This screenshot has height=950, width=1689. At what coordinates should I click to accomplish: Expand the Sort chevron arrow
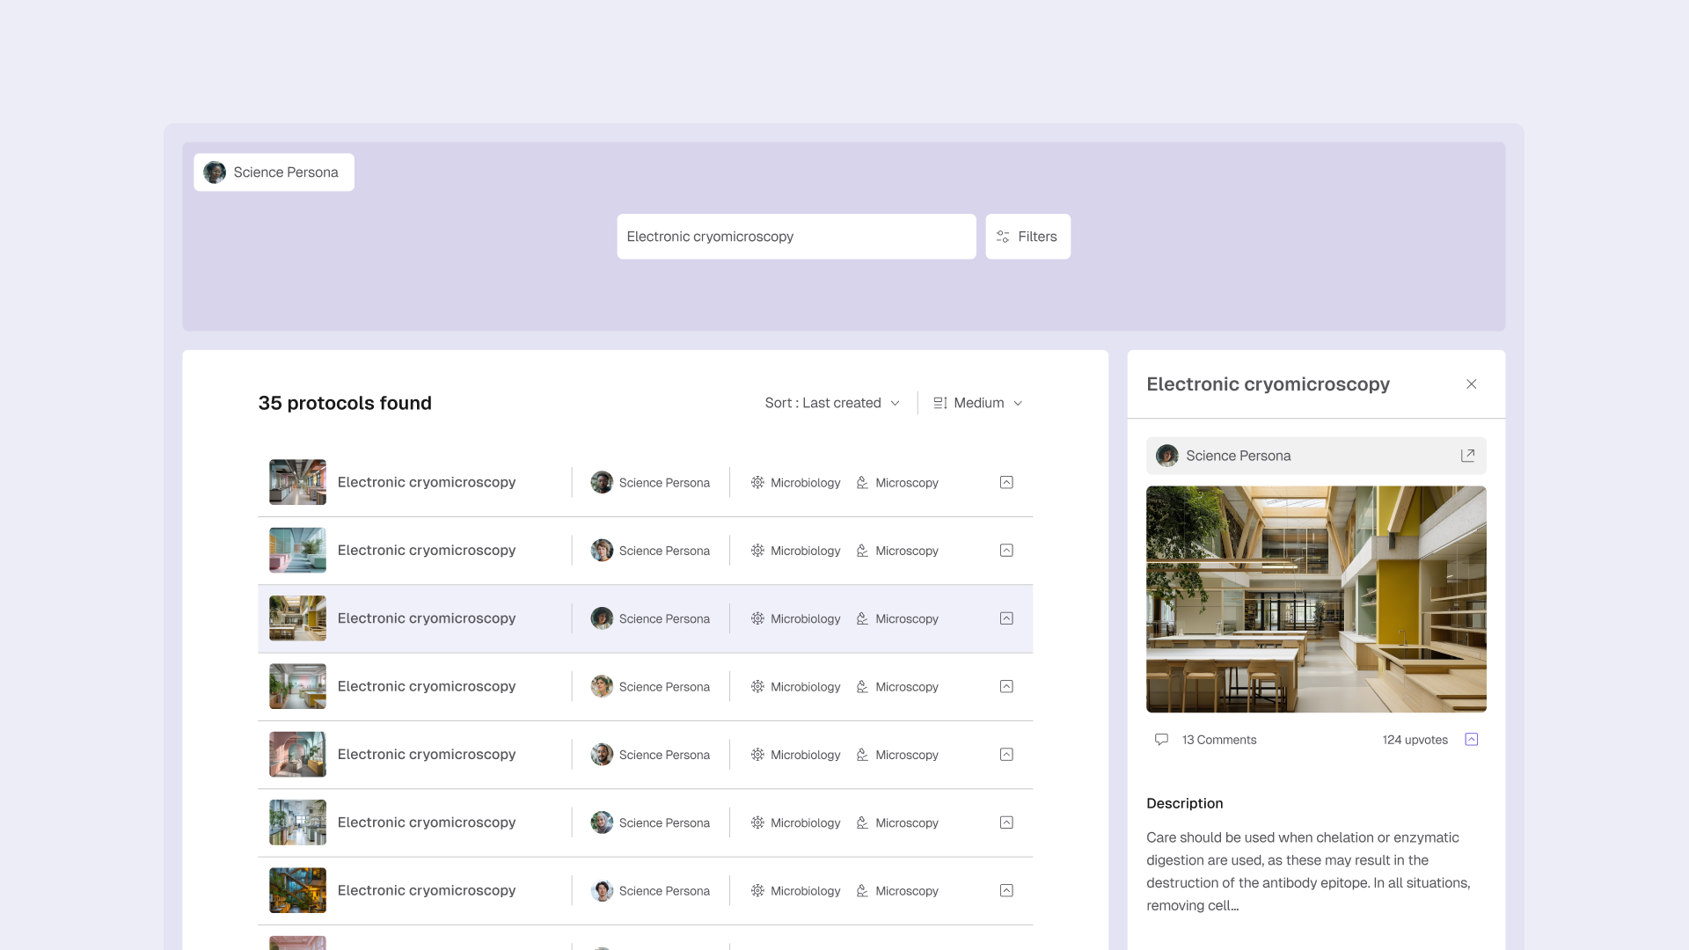(x=895, y=403)
